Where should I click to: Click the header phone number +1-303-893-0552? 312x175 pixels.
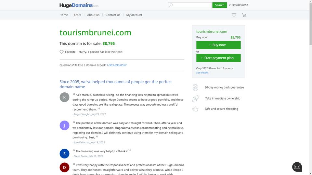(238, 5)
